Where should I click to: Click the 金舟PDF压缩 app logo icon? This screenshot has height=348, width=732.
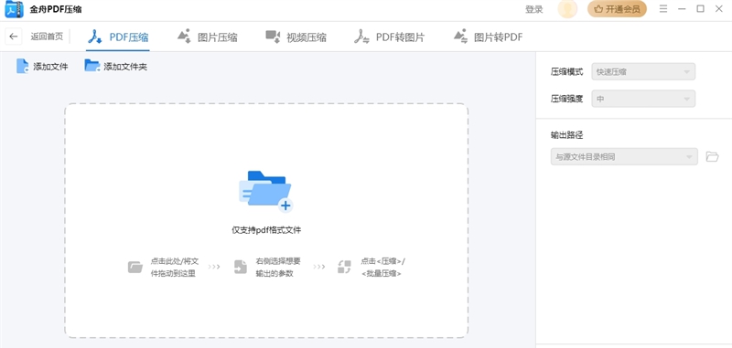tap(14, 9)
